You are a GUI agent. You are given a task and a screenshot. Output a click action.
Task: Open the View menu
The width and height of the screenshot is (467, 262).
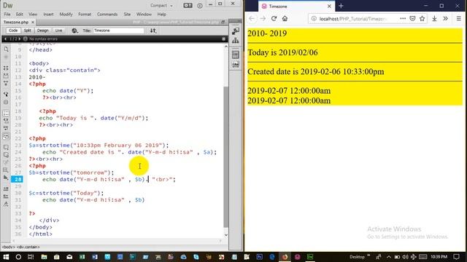[33, 15]
